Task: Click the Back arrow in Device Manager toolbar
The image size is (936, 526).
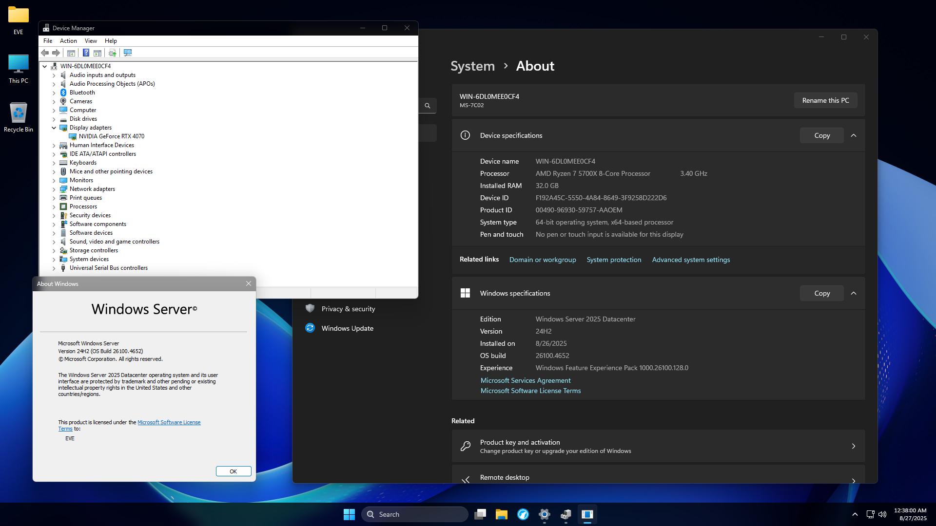Action: click(x=45, y=53)
